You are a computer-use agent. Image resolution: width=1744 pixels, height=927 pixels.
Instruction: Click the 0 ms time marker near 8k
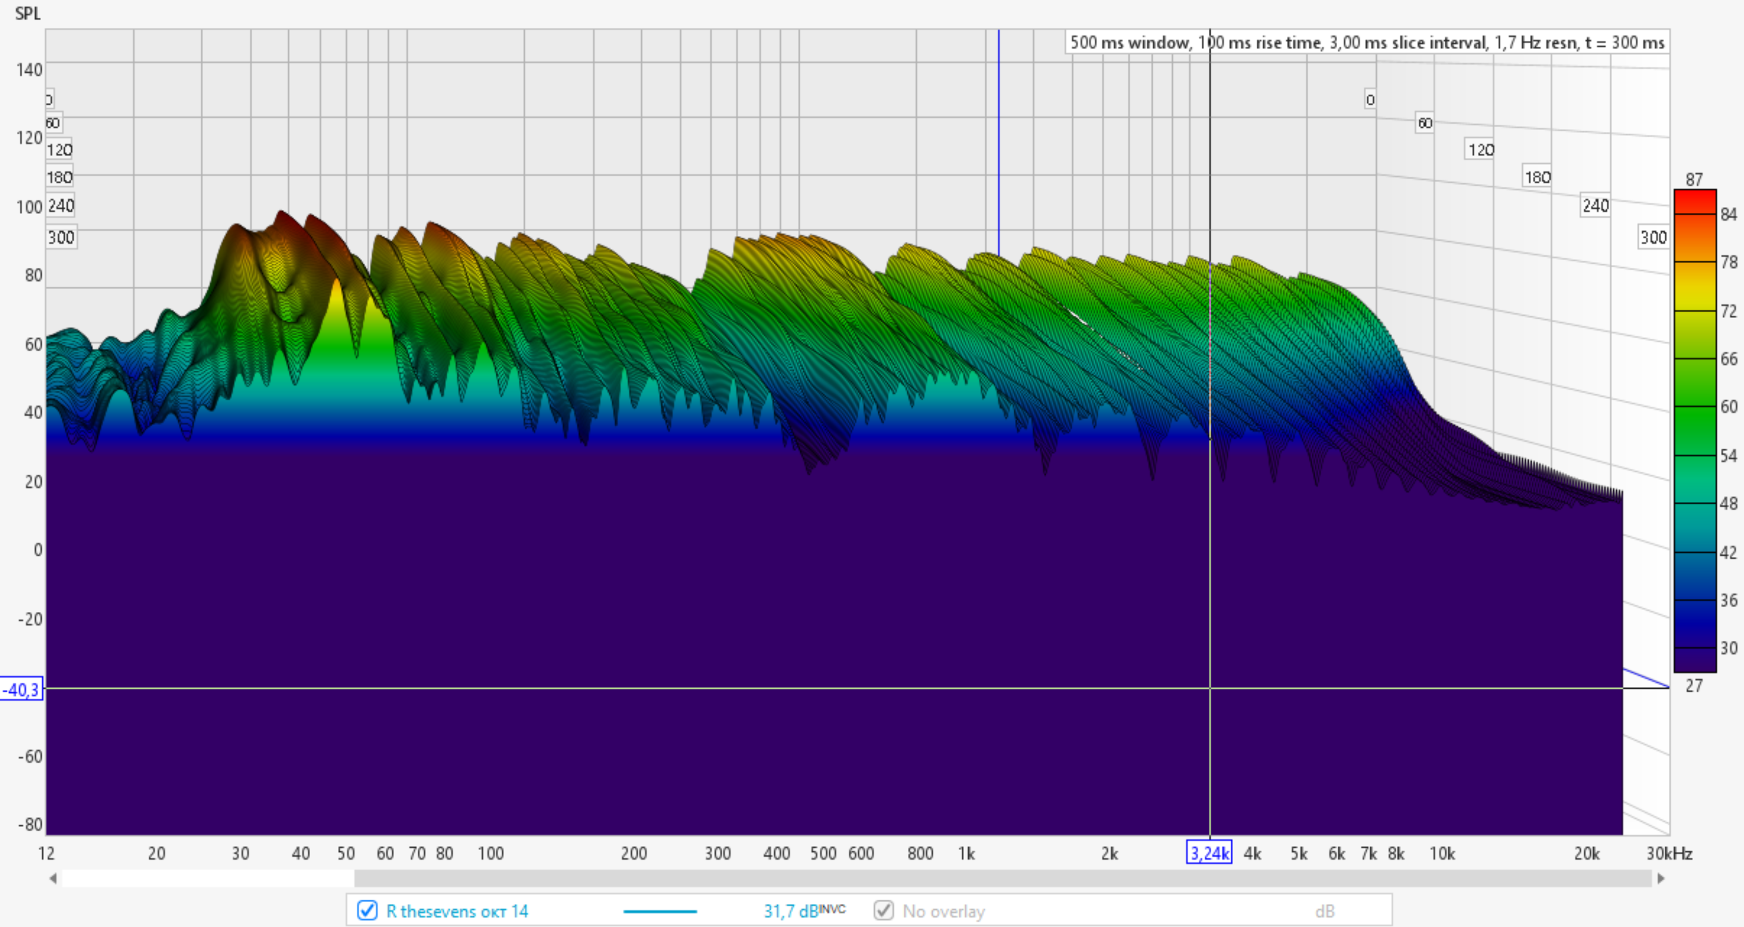[x=1370, y=100]
